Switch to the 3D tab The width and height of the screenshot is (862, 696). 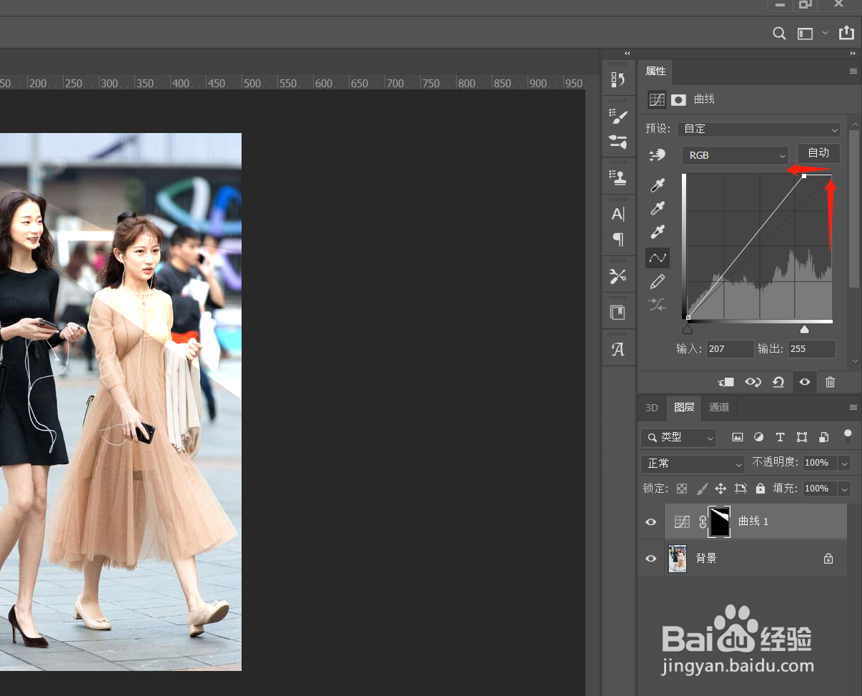pos(651,408)
